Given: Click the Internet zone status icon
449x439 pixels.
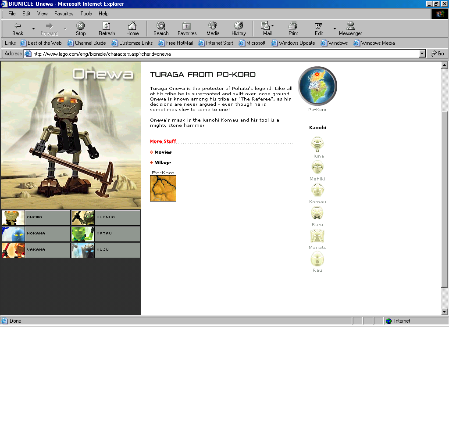Looking at the screenshot, I should pyautogui.click(x=388, y=321).
